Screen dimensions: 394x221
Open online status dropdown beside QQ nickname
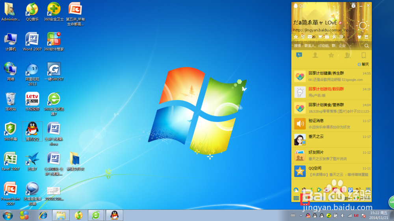coord(340,23)
